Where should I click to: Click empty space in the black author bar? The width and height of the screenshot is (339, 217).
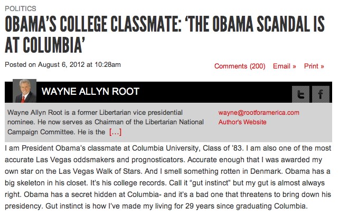211,92
